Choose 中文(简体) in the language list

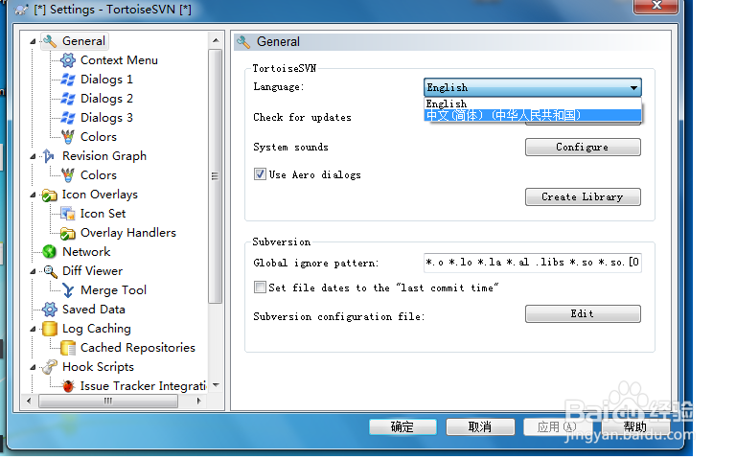click(x=532, y=115)
